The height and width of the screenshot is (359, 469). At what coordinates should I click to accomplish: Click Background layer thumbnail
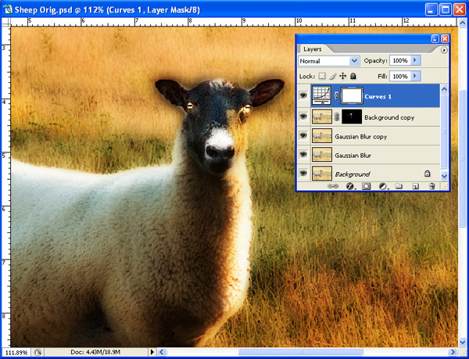(x=321, y=173)
